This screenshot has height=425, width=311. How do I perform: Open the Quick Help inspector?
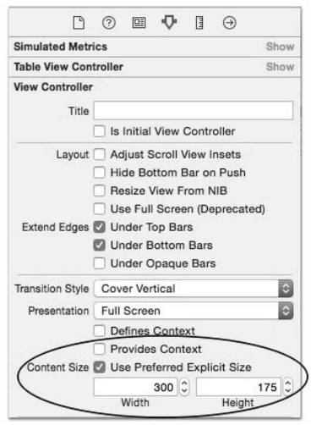click(109, 23)
